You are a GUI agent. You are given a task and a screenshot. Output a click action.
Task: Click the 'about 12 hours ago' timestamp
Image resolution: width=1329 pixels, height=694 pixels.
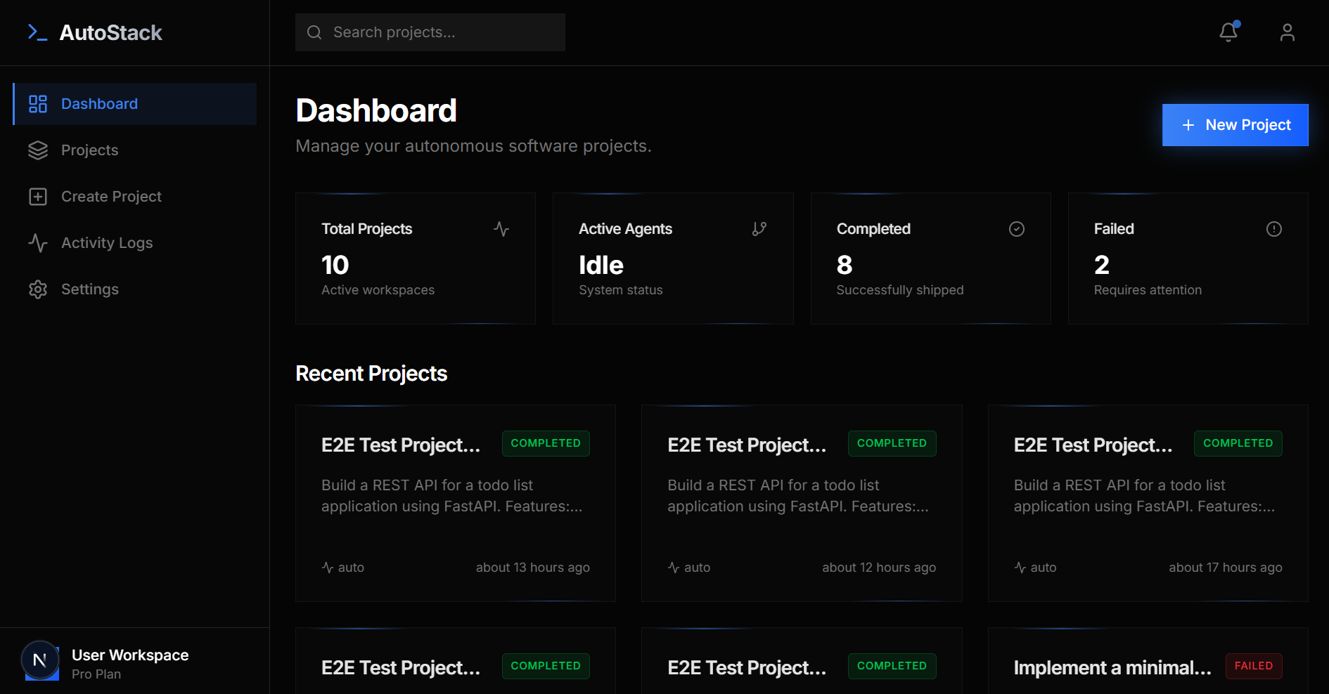[x=879, y=568]
